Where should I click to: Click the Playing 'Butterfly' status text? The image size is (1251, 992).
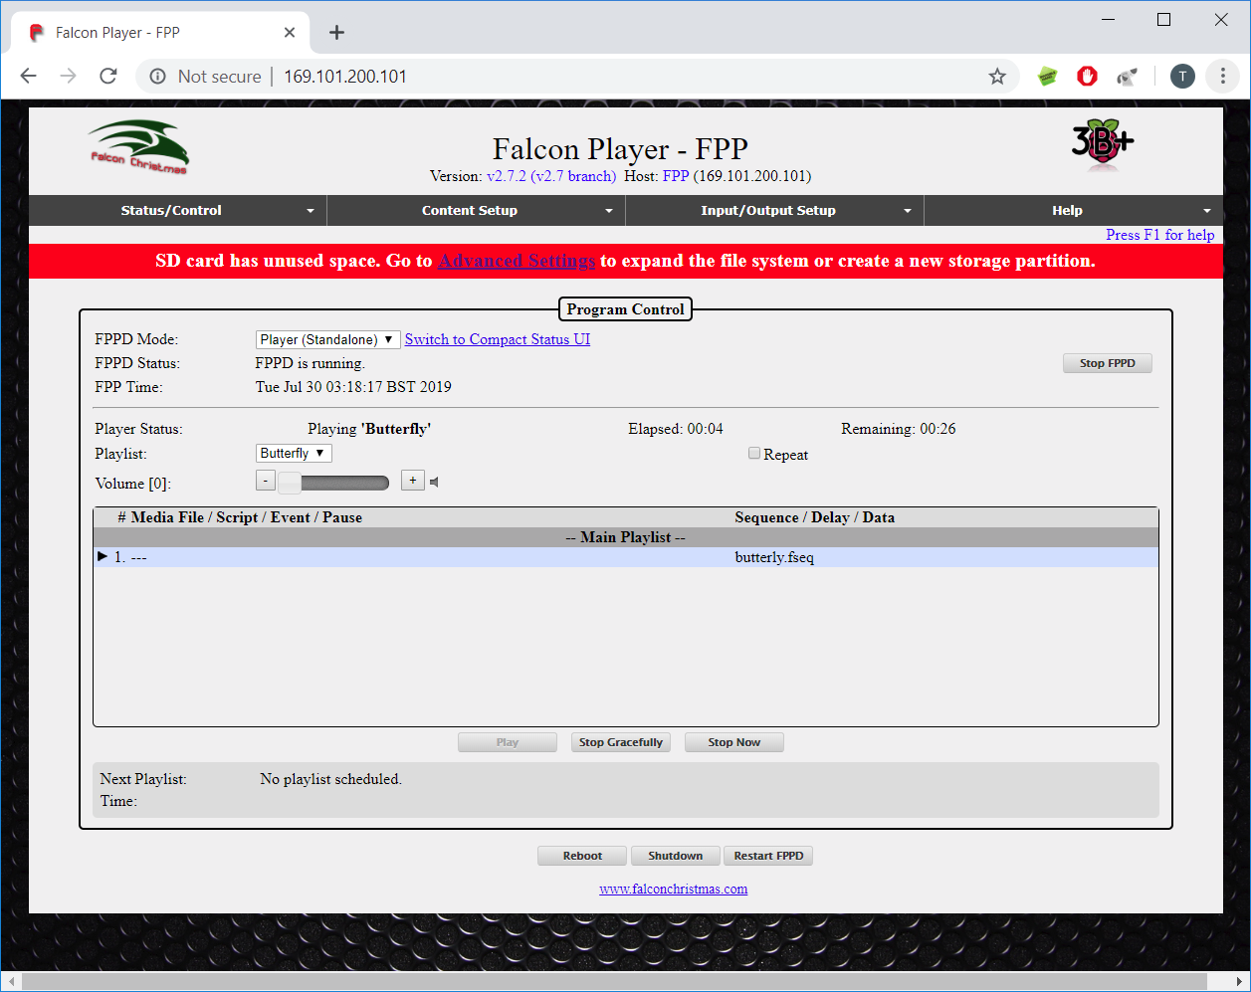pos(369,429)
